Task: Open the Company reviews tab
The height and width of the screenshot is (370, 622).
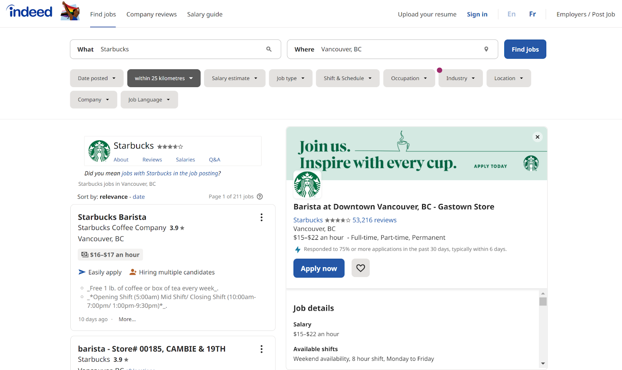Action: pos(152,14)
